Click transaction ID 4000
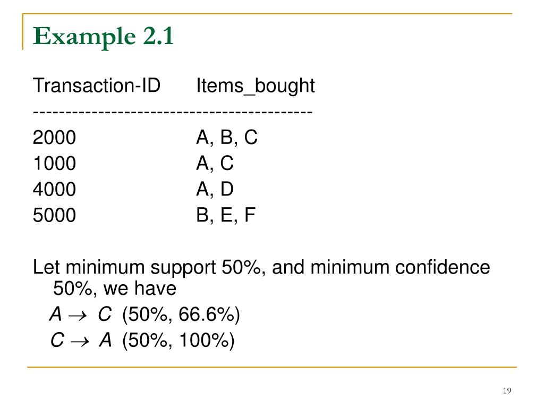Screen dimensions: 544x408 tap(55, 189)
